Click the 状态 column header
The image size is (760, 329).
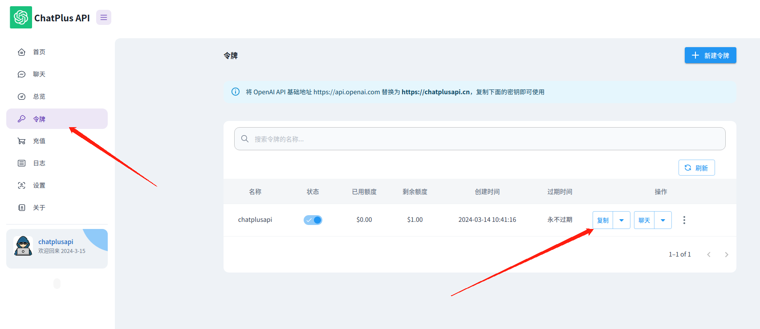pos(313,192)
